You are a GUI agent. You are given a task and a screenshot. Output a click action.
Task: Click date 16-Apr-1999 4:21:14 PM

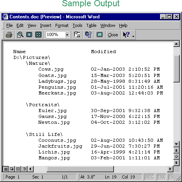click(125, 152)
